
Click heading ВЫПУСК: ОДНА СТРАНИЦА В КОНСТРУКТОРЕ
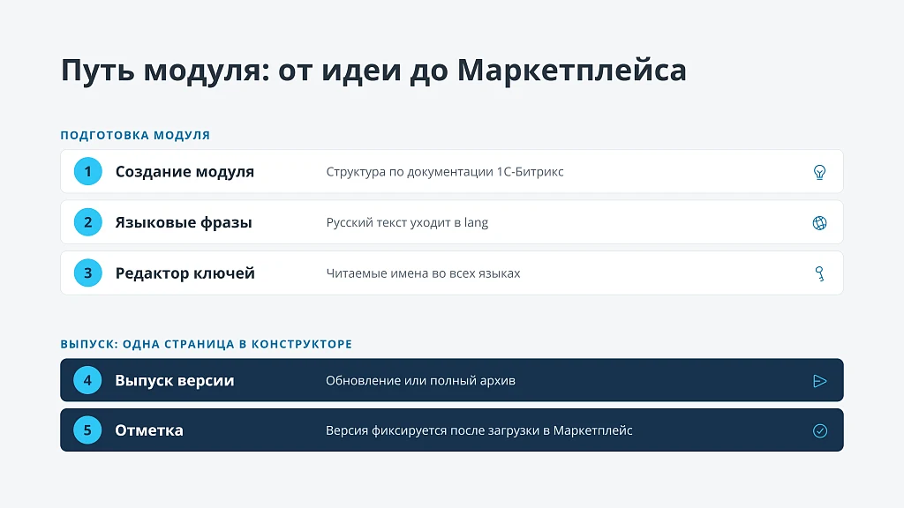pos(207,345)
